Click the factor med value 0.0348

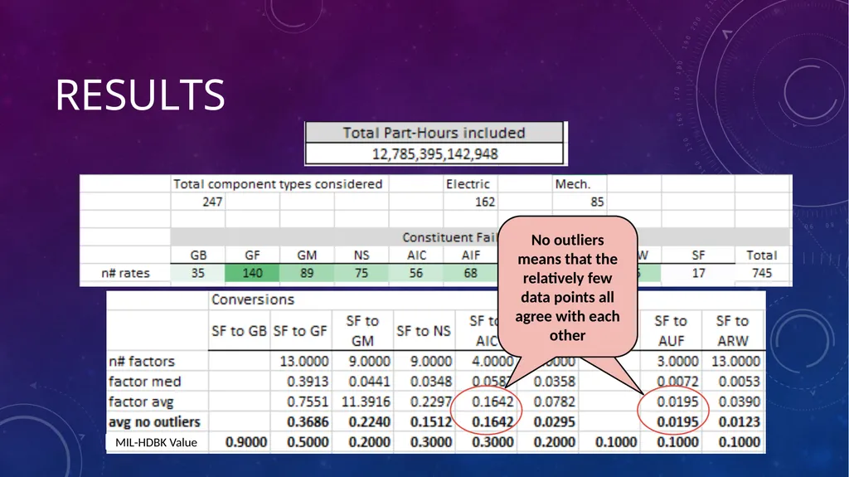click(431, 382)
